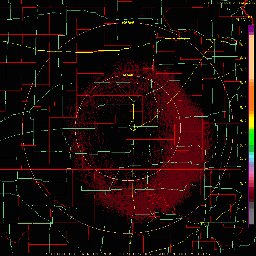The width and height of the screenshot is (256, 256).
Task: Click the 9.8 scale value
Action: point(243,32)
